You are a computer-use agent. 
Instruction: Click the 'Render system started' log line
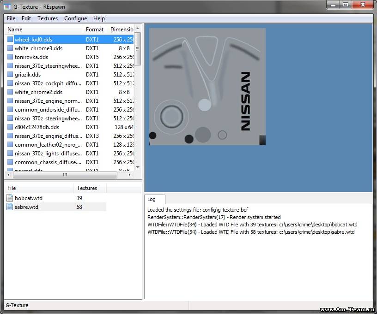(x=214, y=217)
